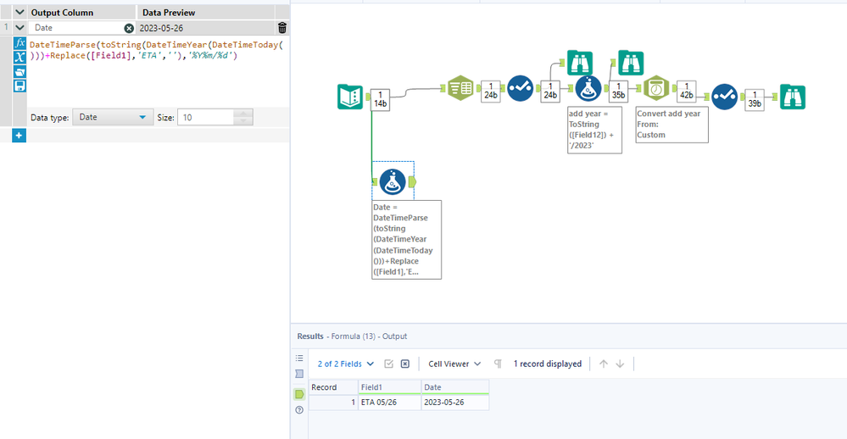This screenshot has height=439, width=847.
Task: Open recent and saved expressions folder icon
Action: [20, 72]
